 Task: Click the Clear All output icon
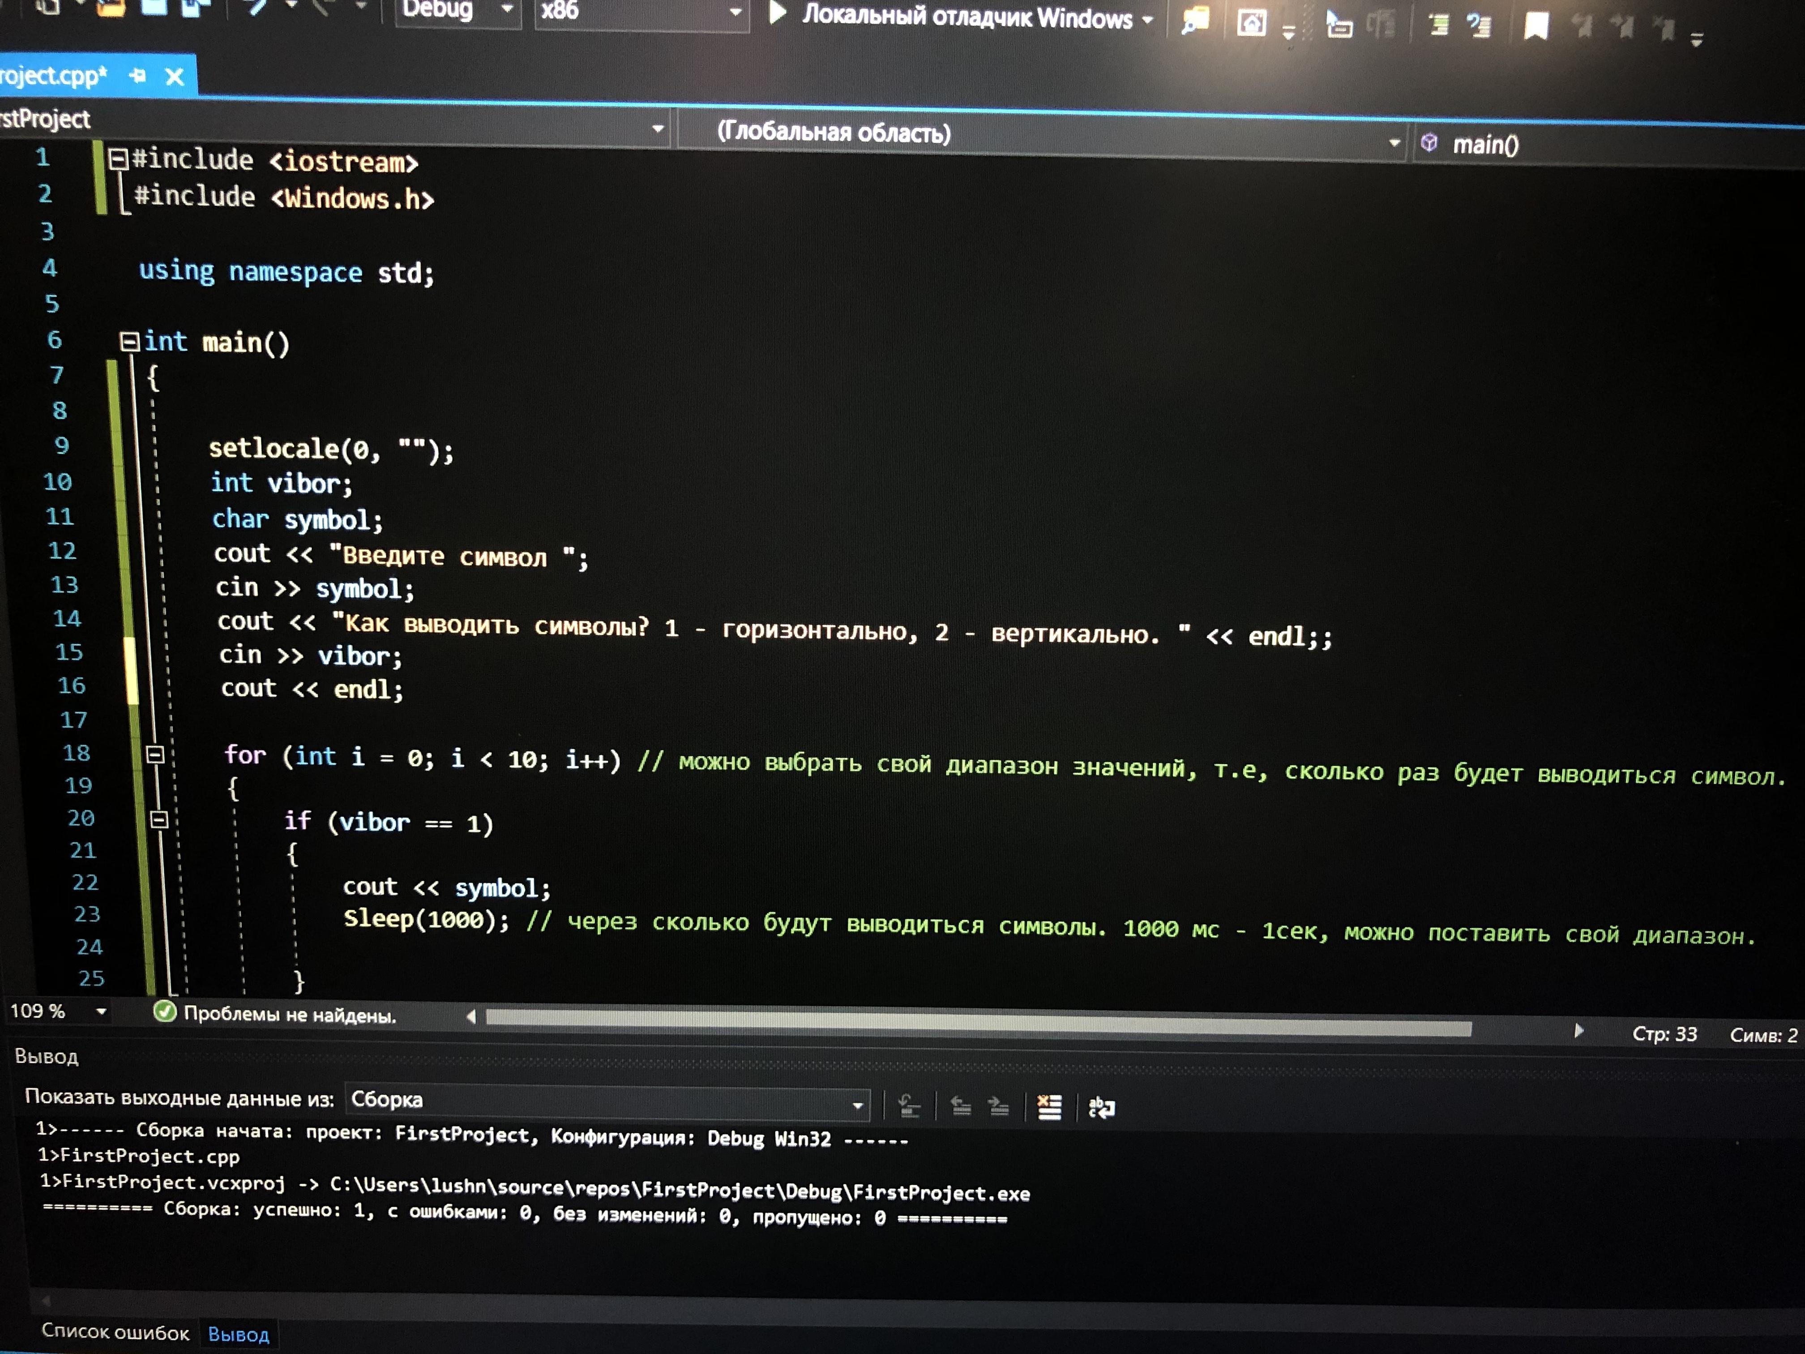point(1049,1108)
